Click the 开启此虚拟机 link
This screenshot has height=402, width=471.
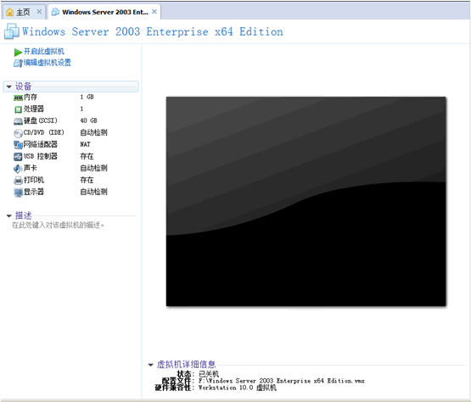click(44, 52)
